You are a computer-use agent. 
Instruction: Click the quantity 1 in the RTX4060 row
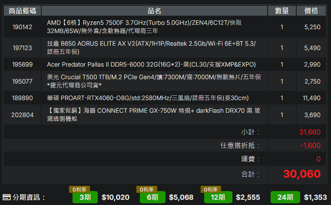(282, 98)
